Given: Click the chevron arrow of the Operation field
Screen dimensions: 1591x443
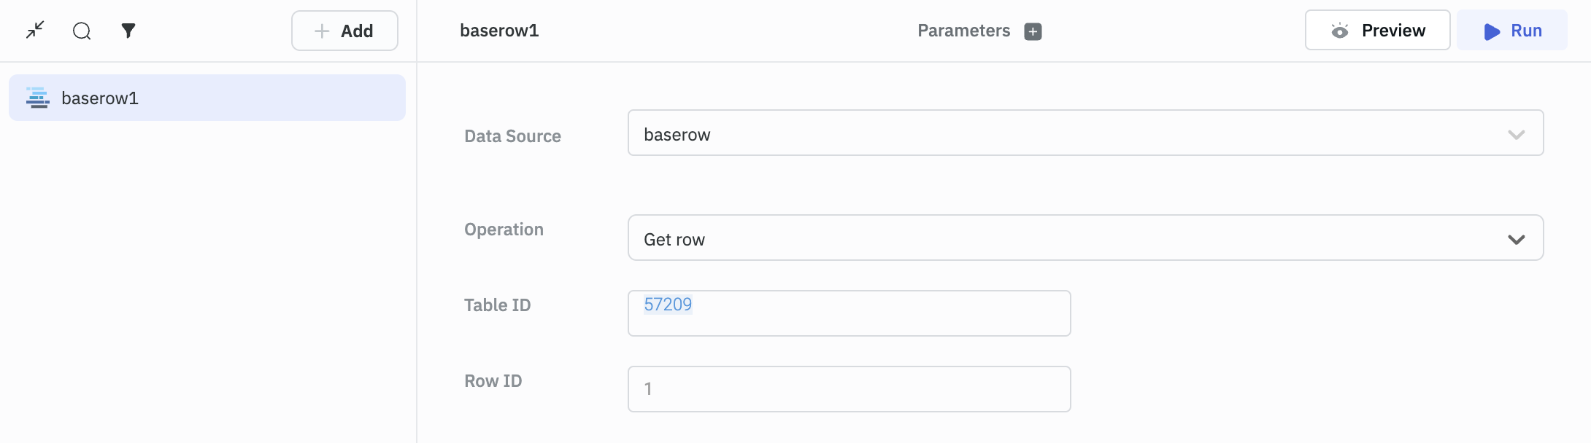Looking at the screenshot, I should click(1516, 240).
